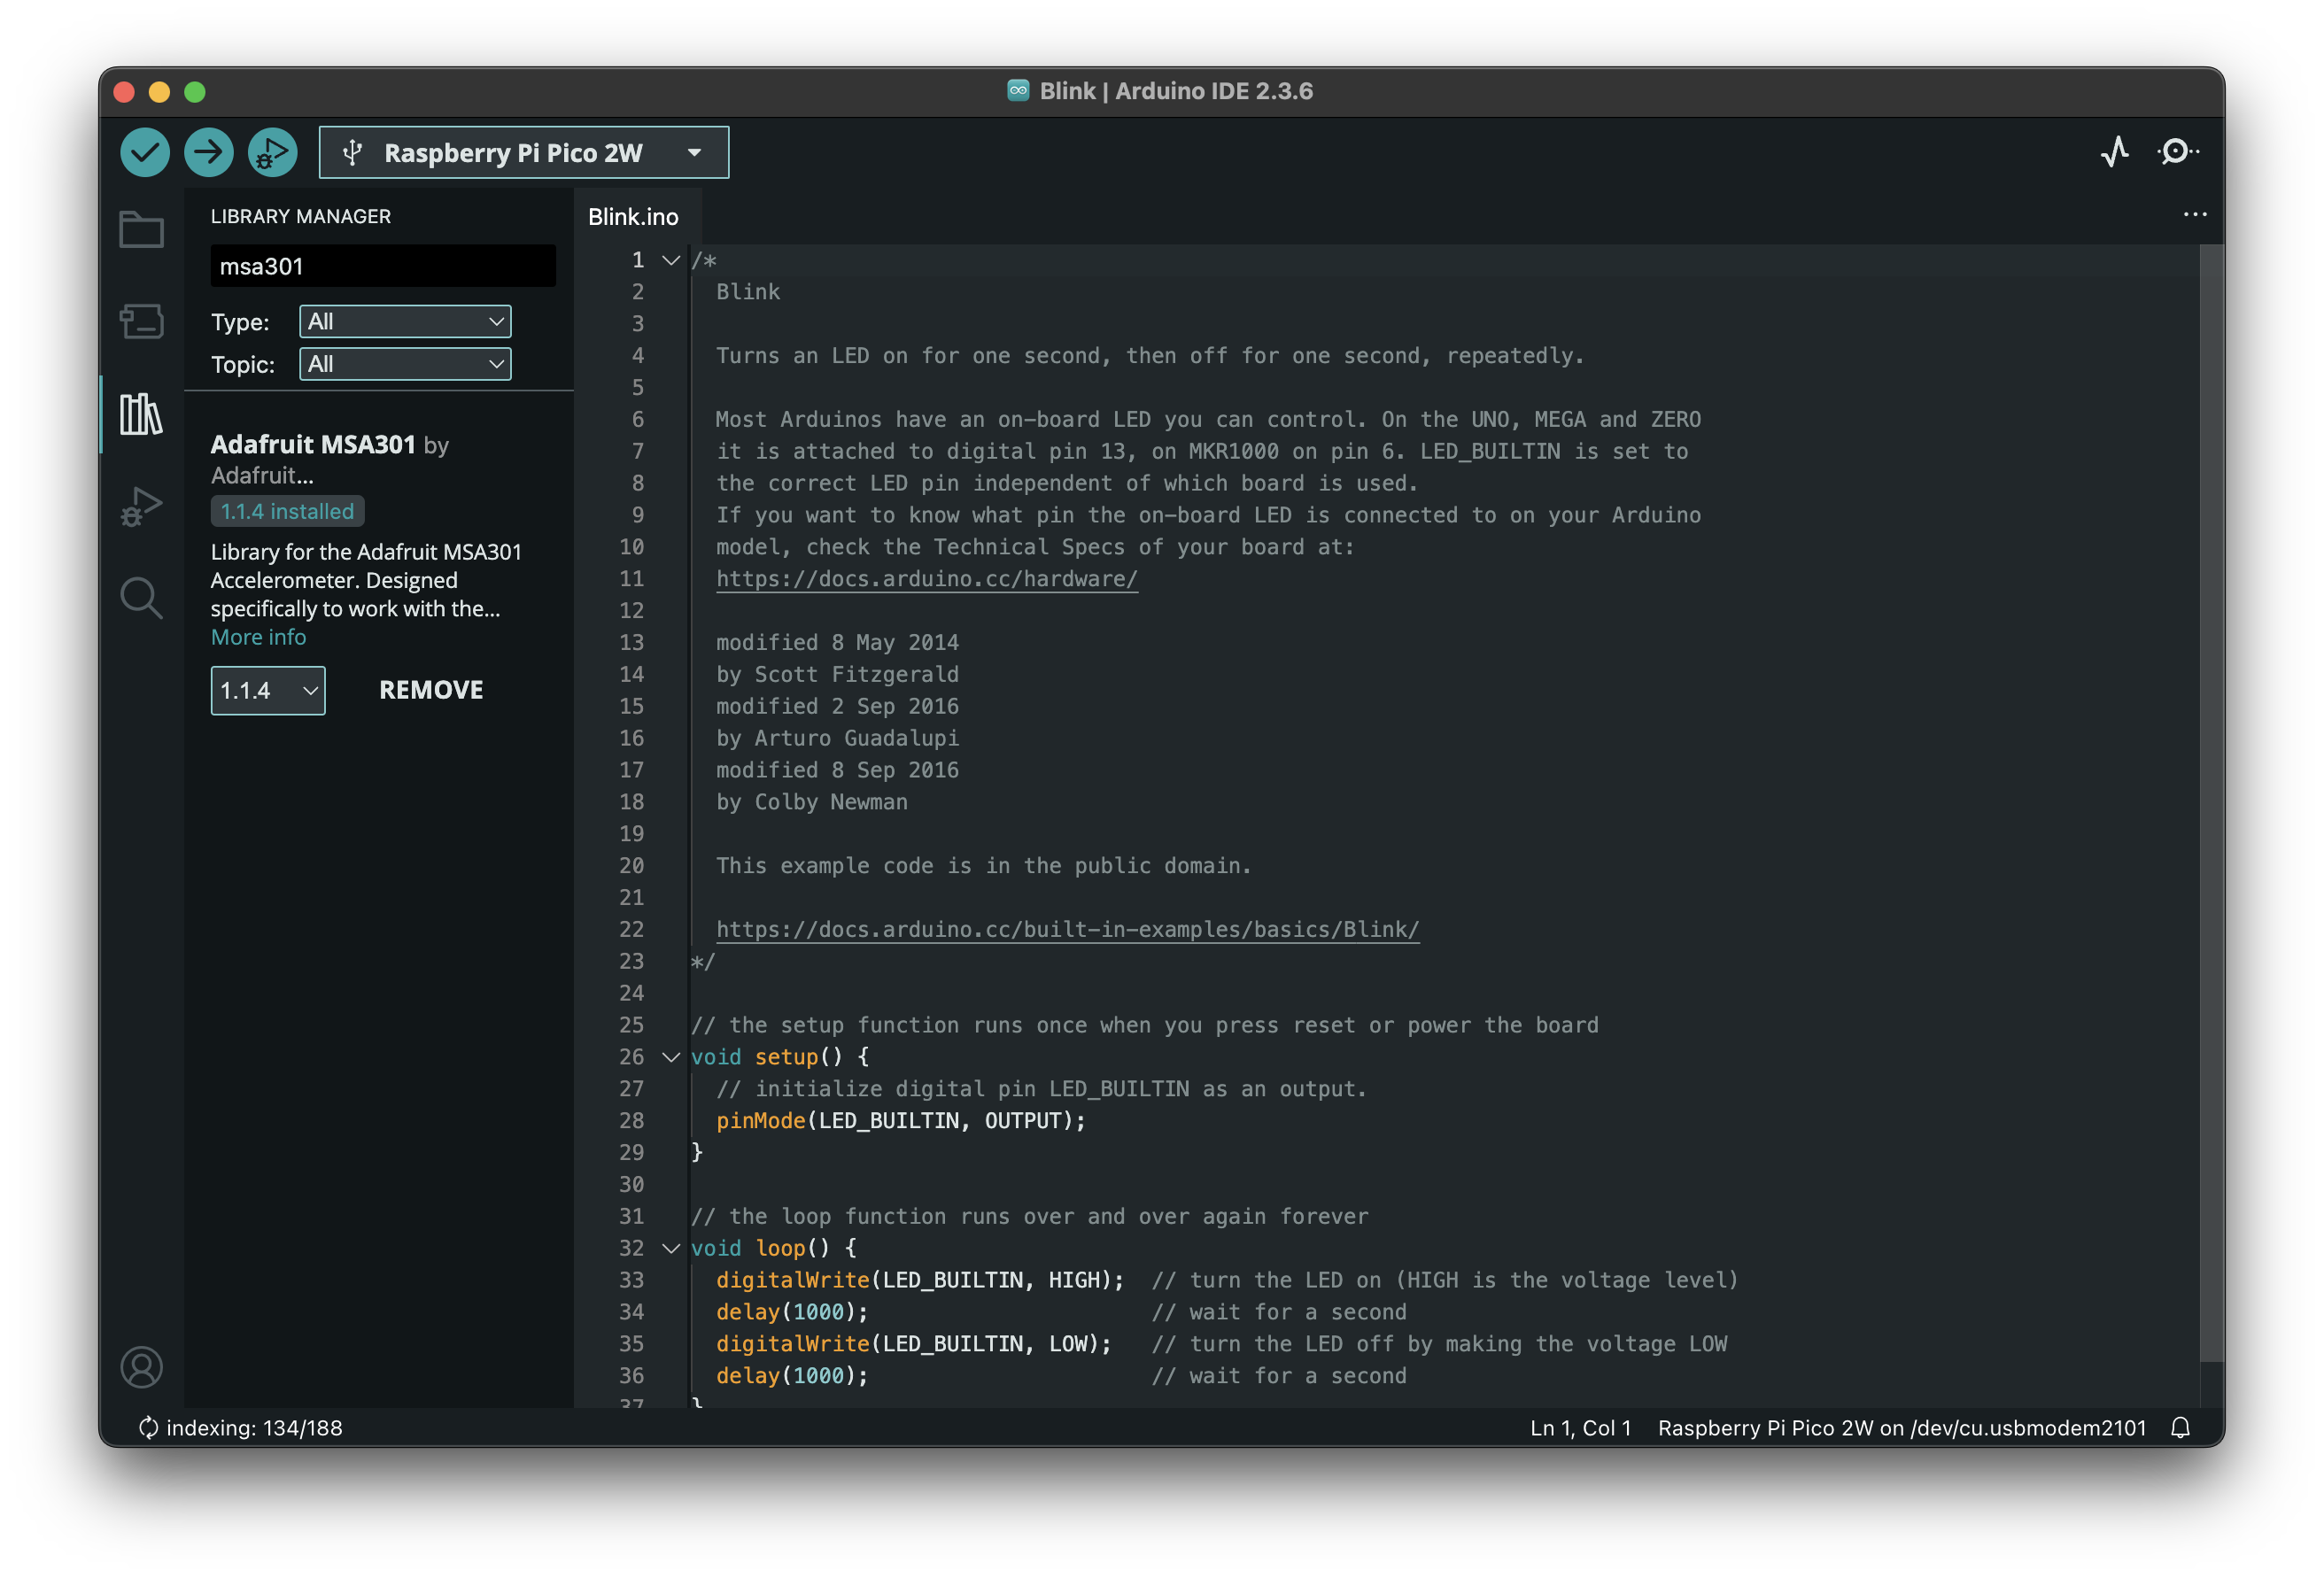Select the Blink.ino editor tab
The width and height of the screenshot is (2324, 1578).
[633, 217]
